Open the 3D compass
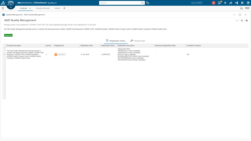The image size is (251, 141). 11,5
